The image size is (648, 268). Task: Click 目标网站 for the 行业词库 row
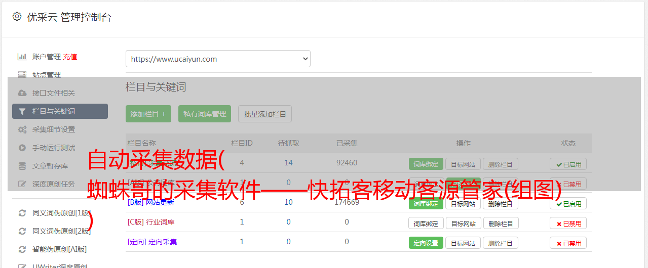pos(463,223)
